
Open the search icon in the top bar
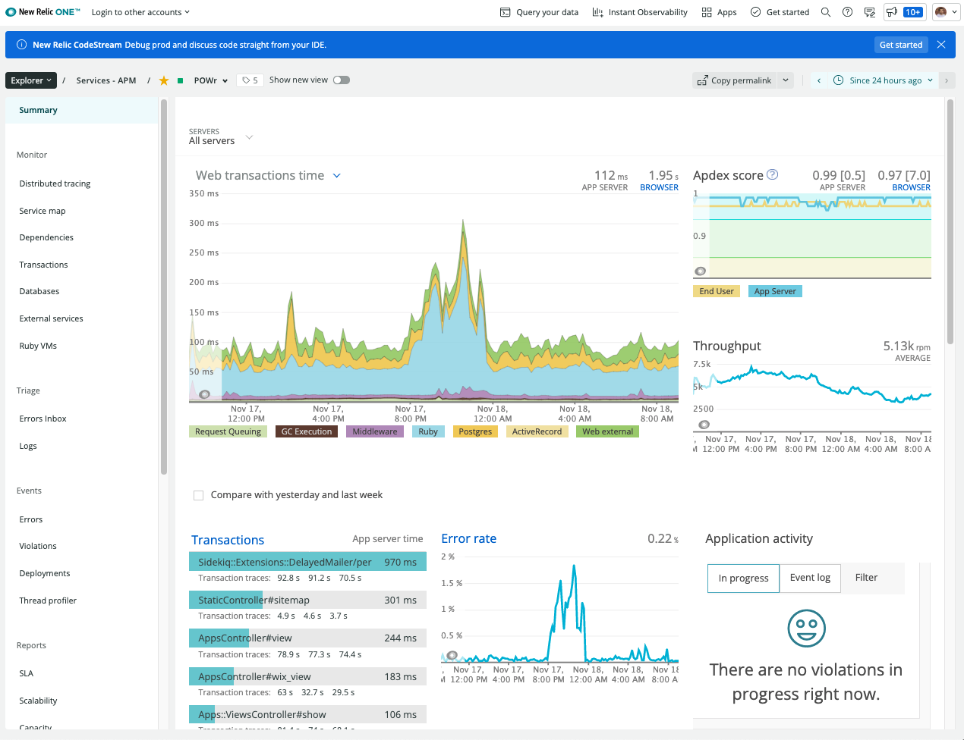coord(826,12)
